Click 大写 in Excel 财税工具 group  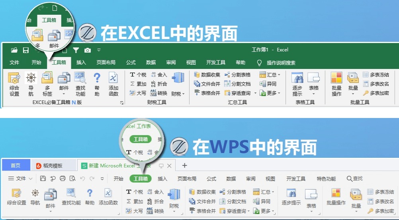point(138,93)
